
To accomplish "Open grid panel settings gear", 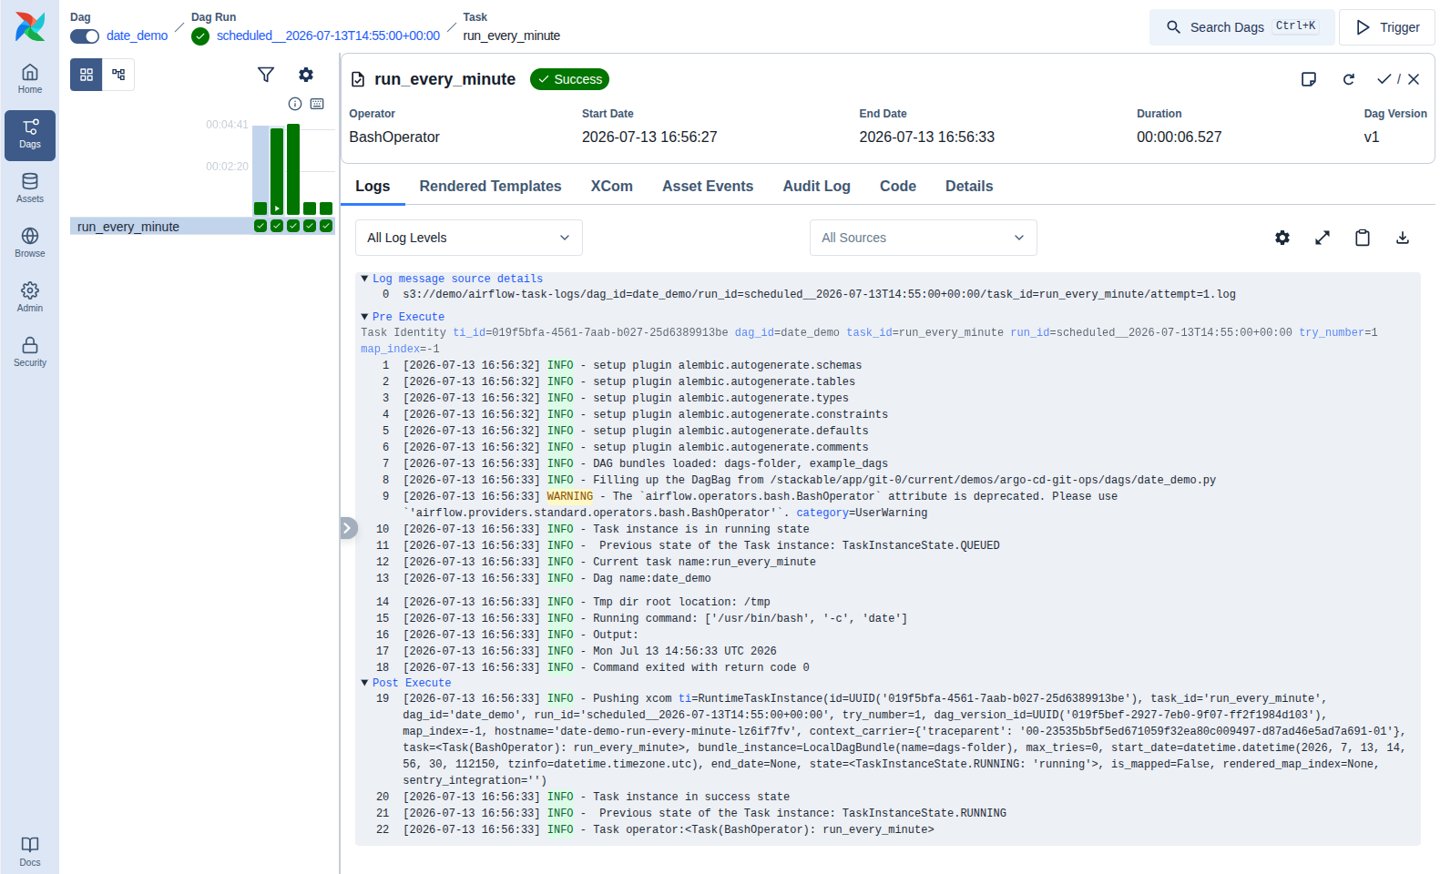I will pyautogui.click(x=306, y=75).
